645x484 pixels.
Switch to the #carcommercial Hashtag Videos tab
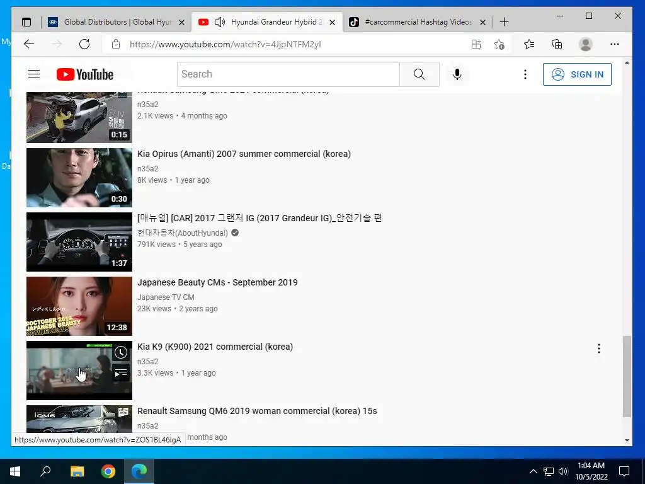(x=418, y=22)
